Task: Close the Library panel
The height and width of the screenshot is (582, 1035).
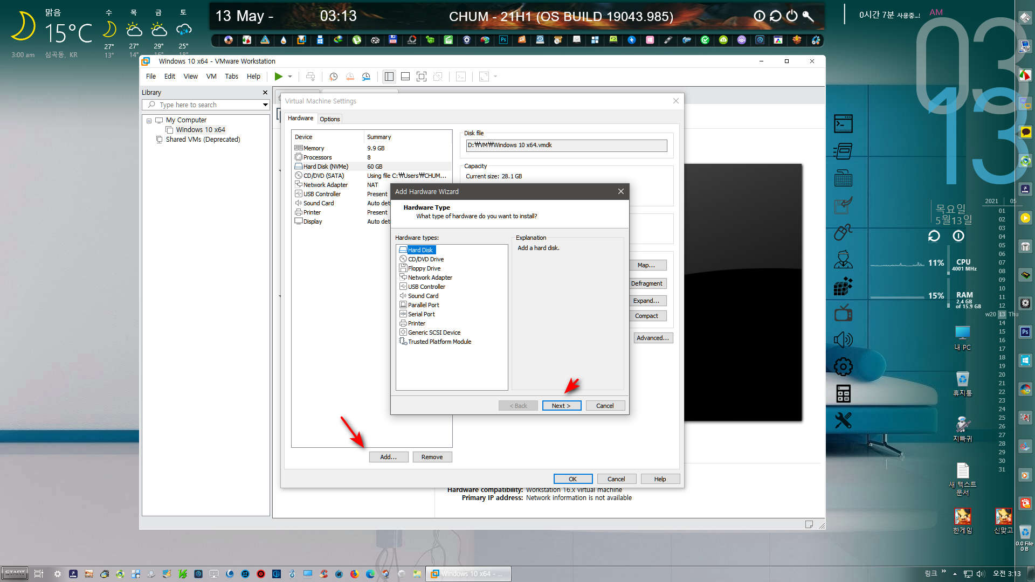Action: click(x=265, y=93)
